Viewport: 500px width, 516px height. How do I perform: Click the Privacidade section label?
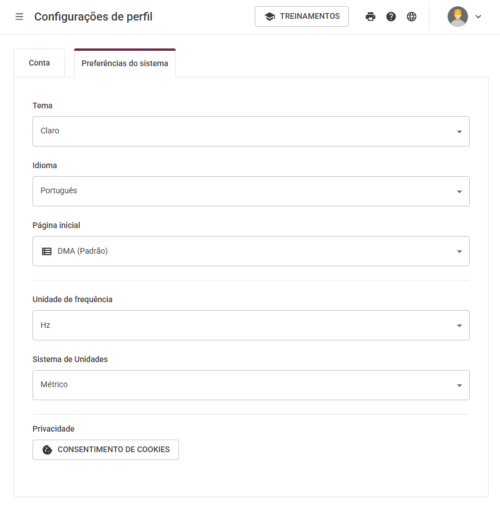click(x=54, y=429)
